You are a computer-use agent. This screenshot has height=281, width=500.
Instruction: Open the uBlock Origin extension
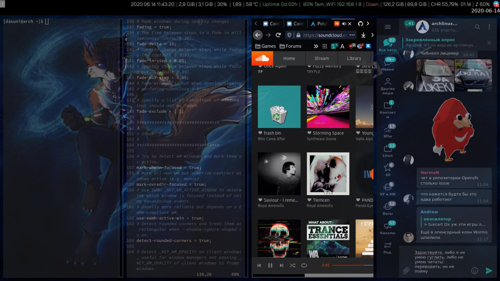[x=352, y=46]
